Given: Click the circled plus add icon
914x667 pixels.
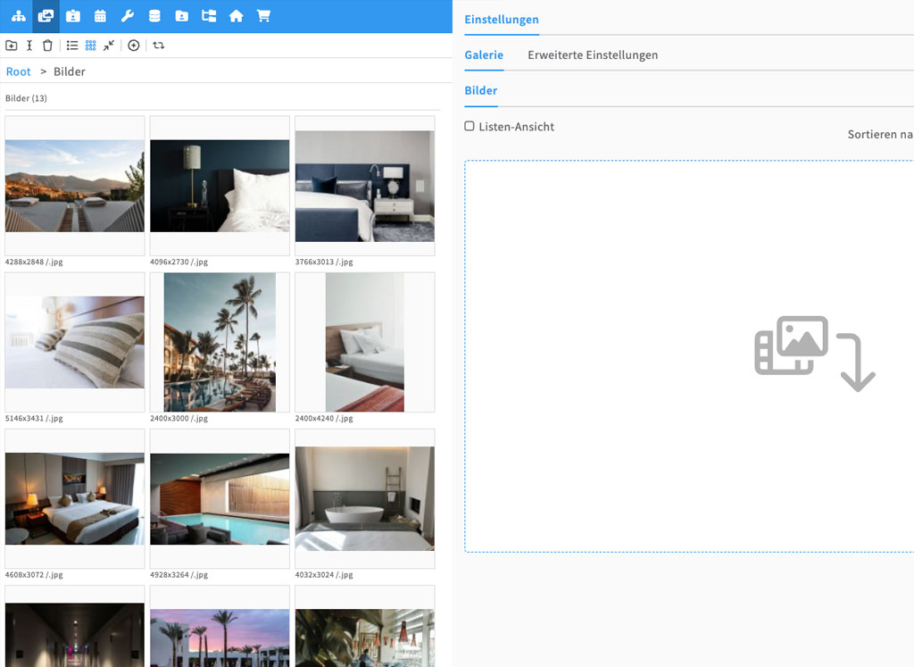Looking at the screenshot, I should (x=134, y=46).
